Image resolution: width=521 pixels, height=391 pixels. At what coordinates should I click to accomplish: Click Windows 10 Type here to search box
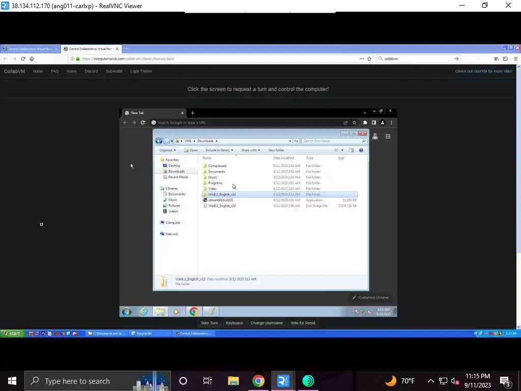98,381
